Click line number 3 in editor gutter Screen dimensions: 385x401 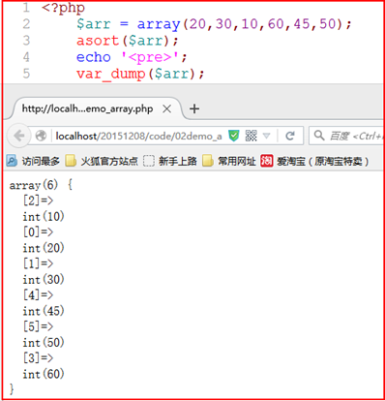coord(26,41)
